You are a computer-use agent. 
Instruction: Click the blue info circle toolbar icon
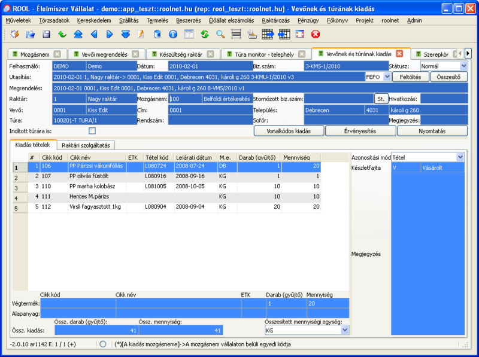point(173,34)
